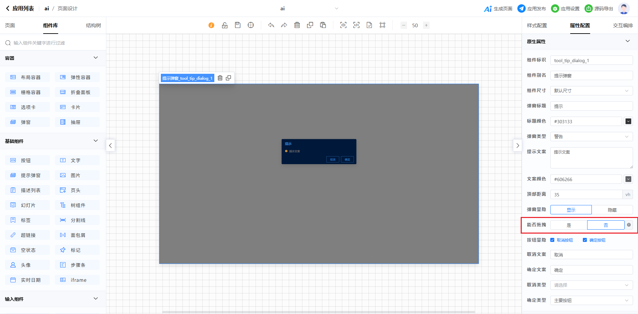
Task: Open the 弹窗类型 dropdown
Action: click(591, 137)
